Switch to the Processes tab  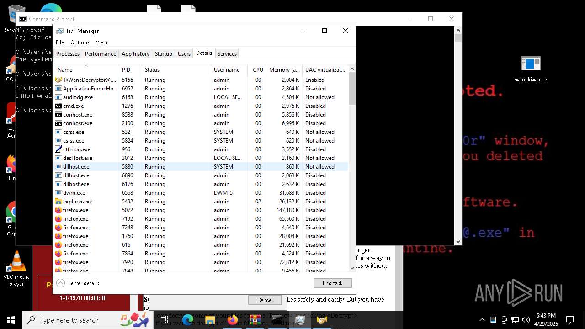click(x=68, y=54)
